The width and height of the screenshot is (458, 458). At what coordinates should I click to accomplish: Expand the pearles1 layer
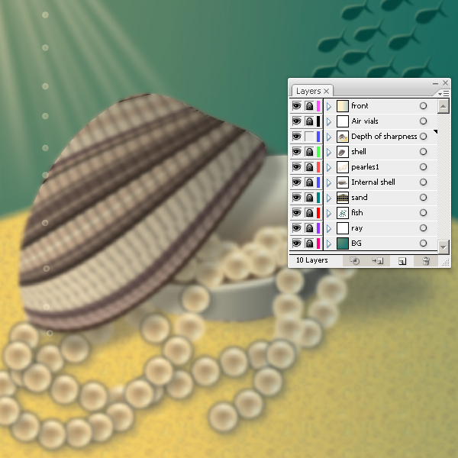coord(329,167)
